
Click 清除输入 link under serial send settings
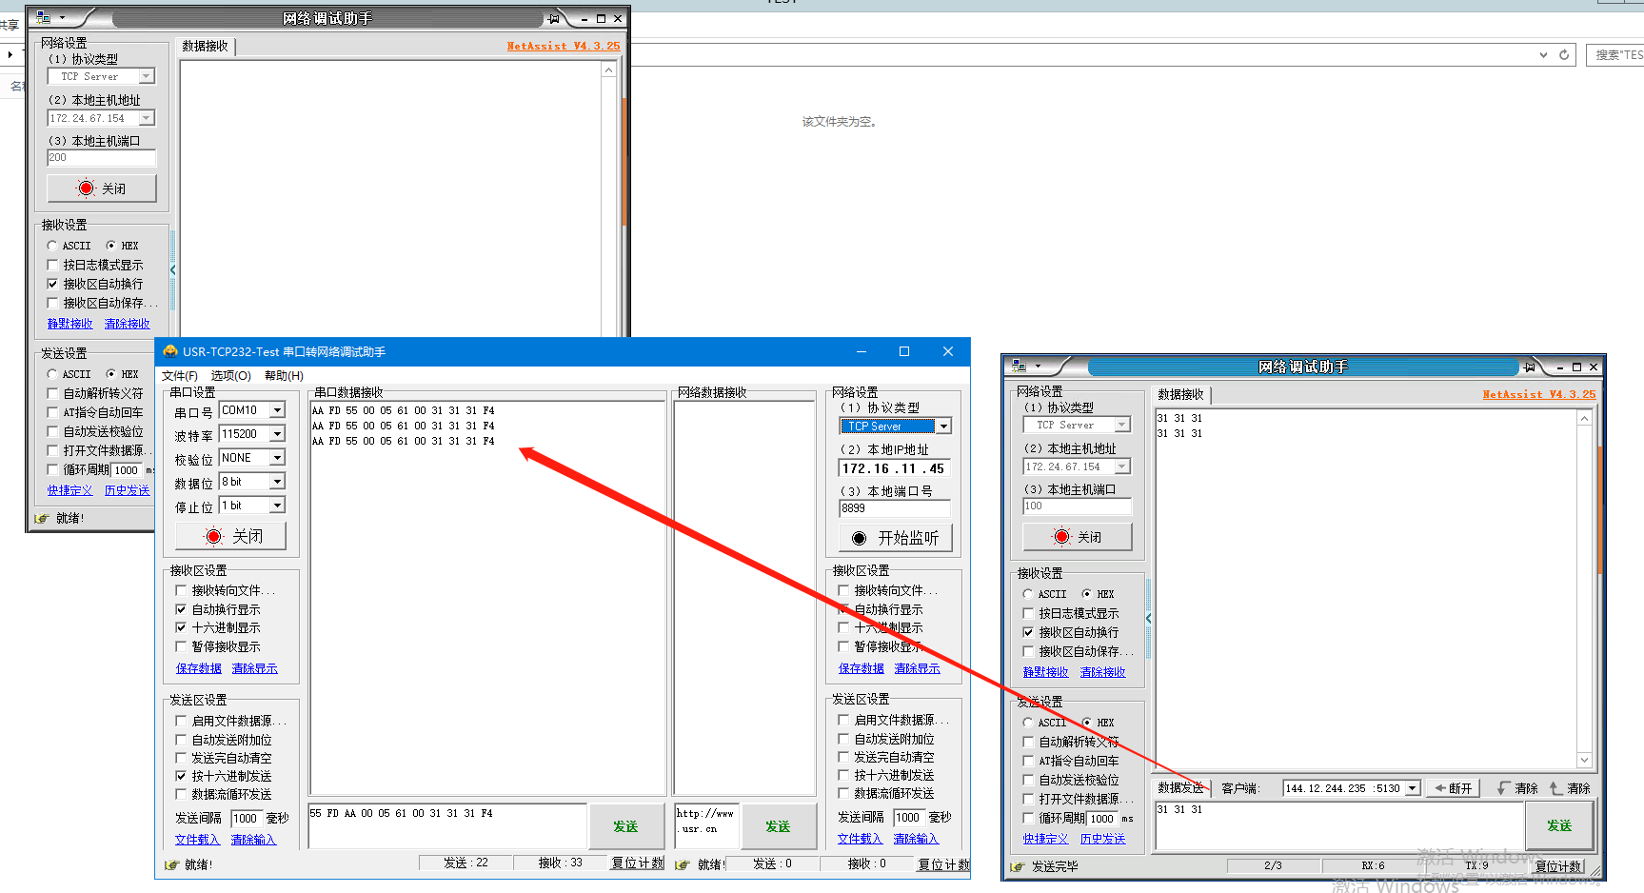coord(253,840)
